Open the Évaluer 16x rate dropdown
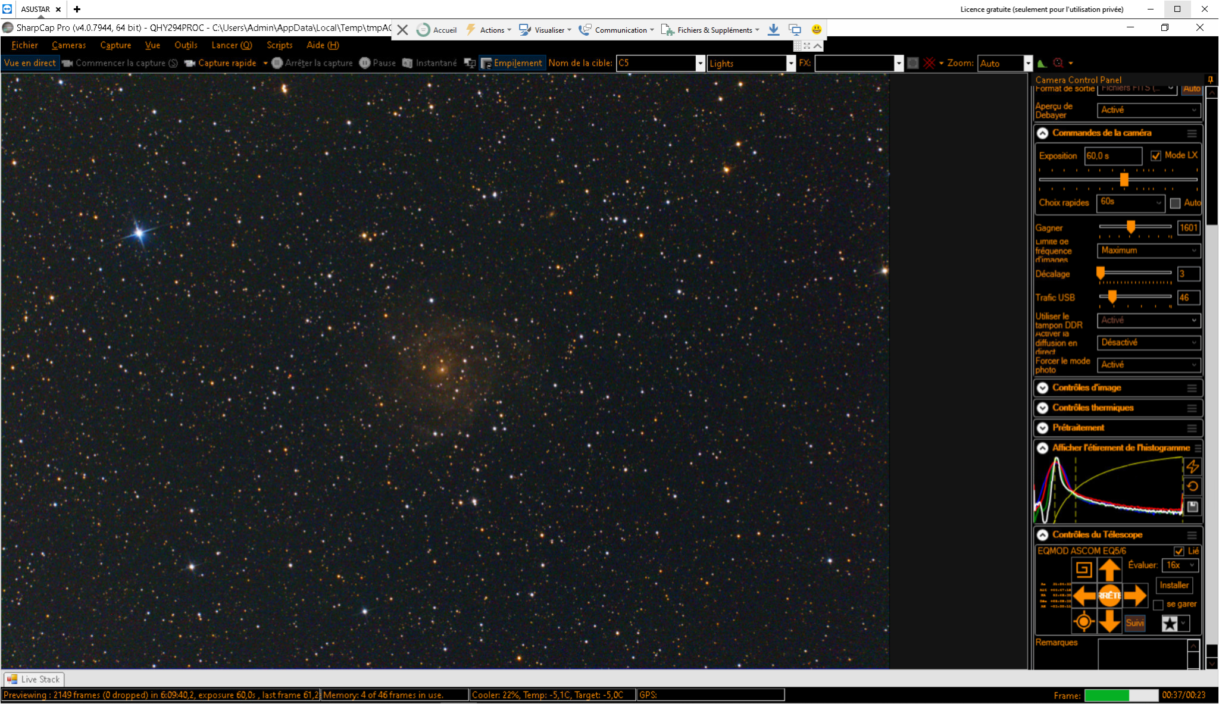This screenshot has width=1219, height=704. [x=1180, y=565]
